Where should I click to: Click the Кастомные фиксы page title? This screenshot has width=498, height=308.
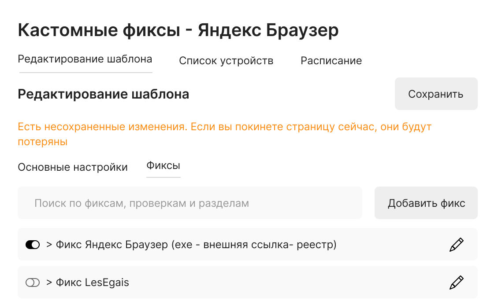point(178,30)
